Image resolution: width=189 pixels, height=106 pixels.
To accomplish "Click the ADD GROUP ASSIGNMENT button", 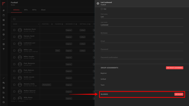I will [174, 68].
